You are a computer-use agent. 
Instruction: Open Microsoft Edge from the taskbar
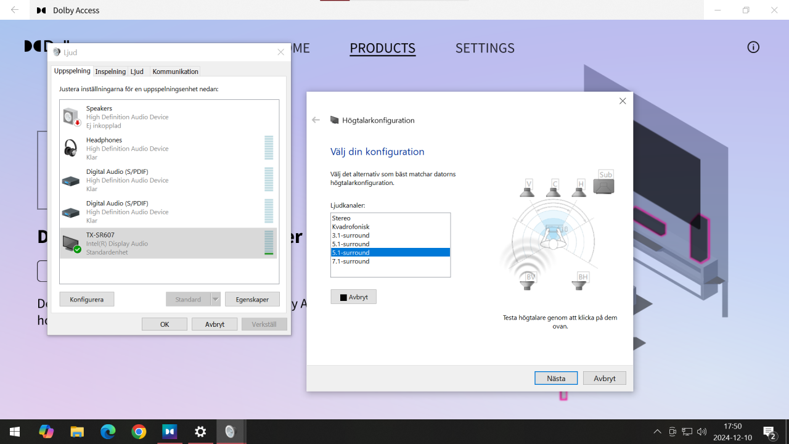coord(108,432)
